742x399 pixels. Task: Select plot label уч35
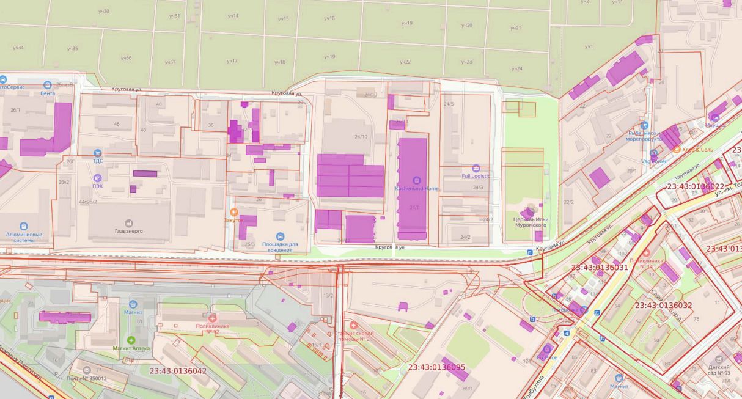tap(72, 48)
